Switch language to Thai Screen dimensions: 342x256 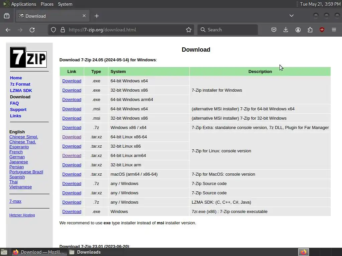[x=13, y=182]
